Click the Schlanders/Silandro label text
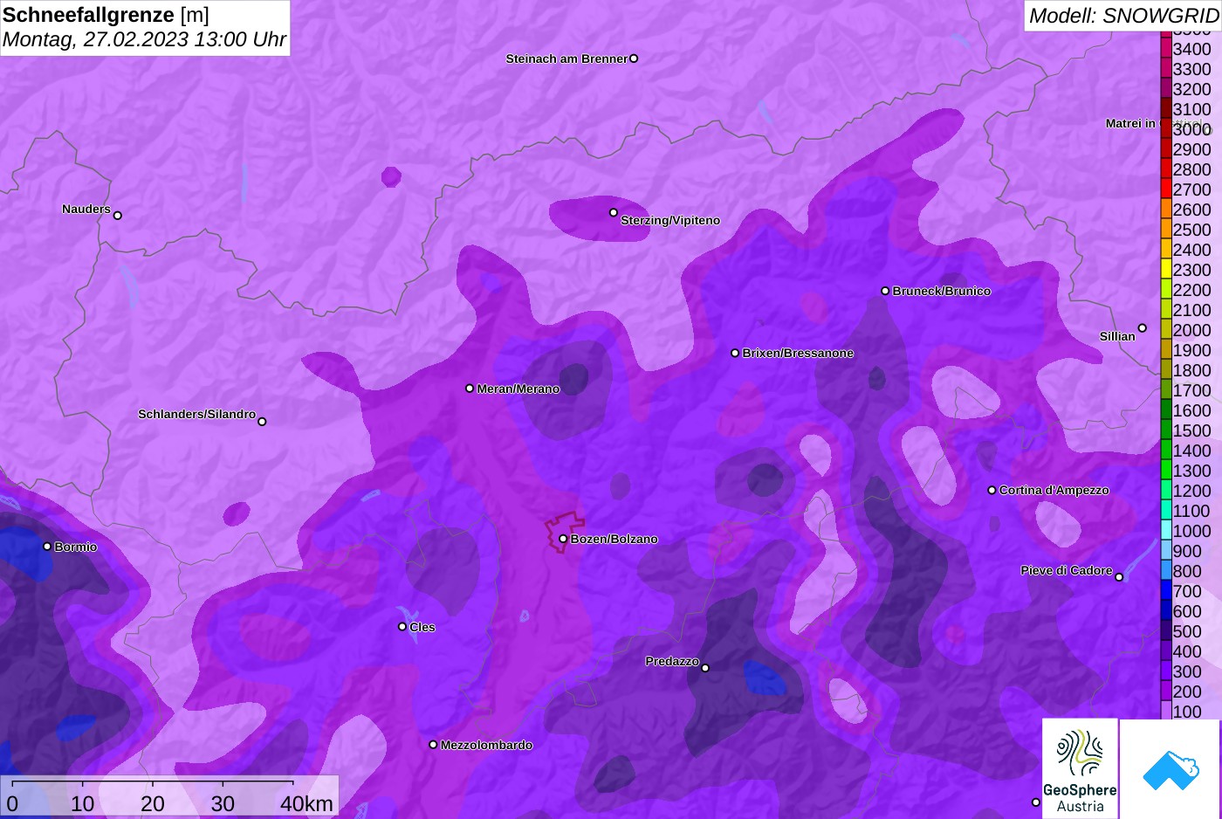This screenshot has height=819, width=1222. [196, 414]
